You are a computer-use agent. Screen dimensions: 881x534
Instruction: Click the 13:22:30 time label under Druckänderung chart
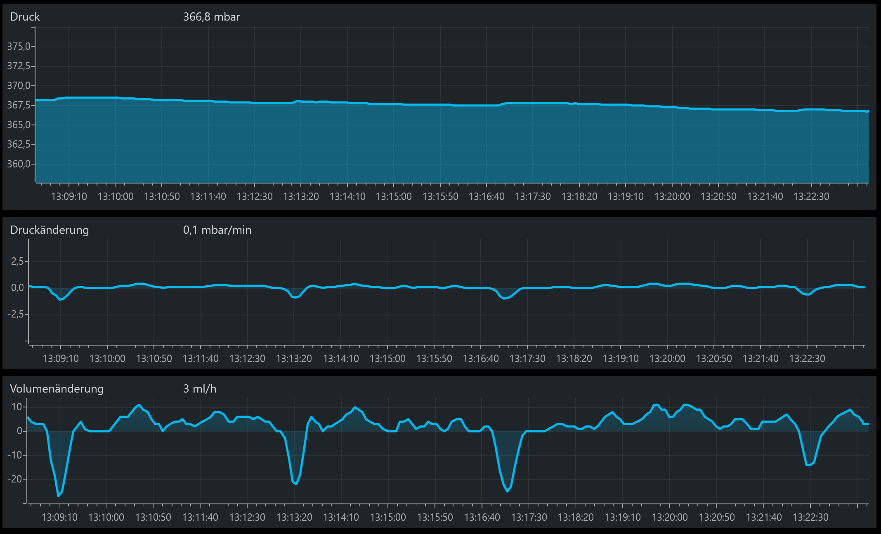coord(807,359)
